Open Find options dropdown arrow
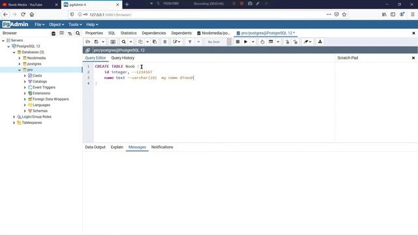The height and width of the screenshot is (235, 418). click(131, 42)
